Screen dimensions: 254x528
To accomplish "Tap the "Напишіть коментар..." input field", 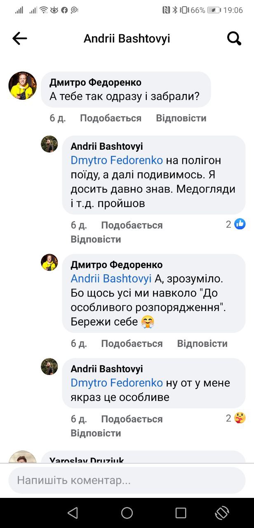I will coord(127,480).
